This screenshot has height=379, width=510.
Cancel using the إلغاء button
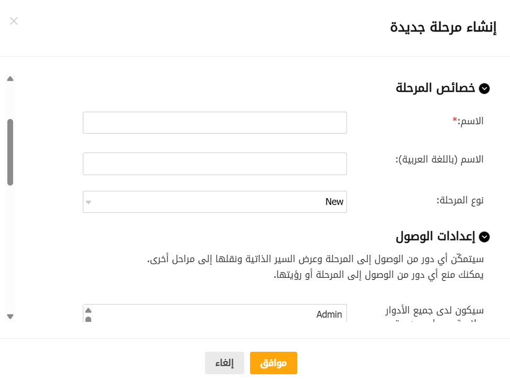pos(224,363)
